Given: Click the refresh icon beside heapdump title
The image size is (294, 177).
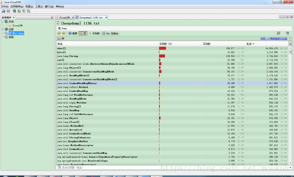Looking at the screenshot, I should 58,23.
